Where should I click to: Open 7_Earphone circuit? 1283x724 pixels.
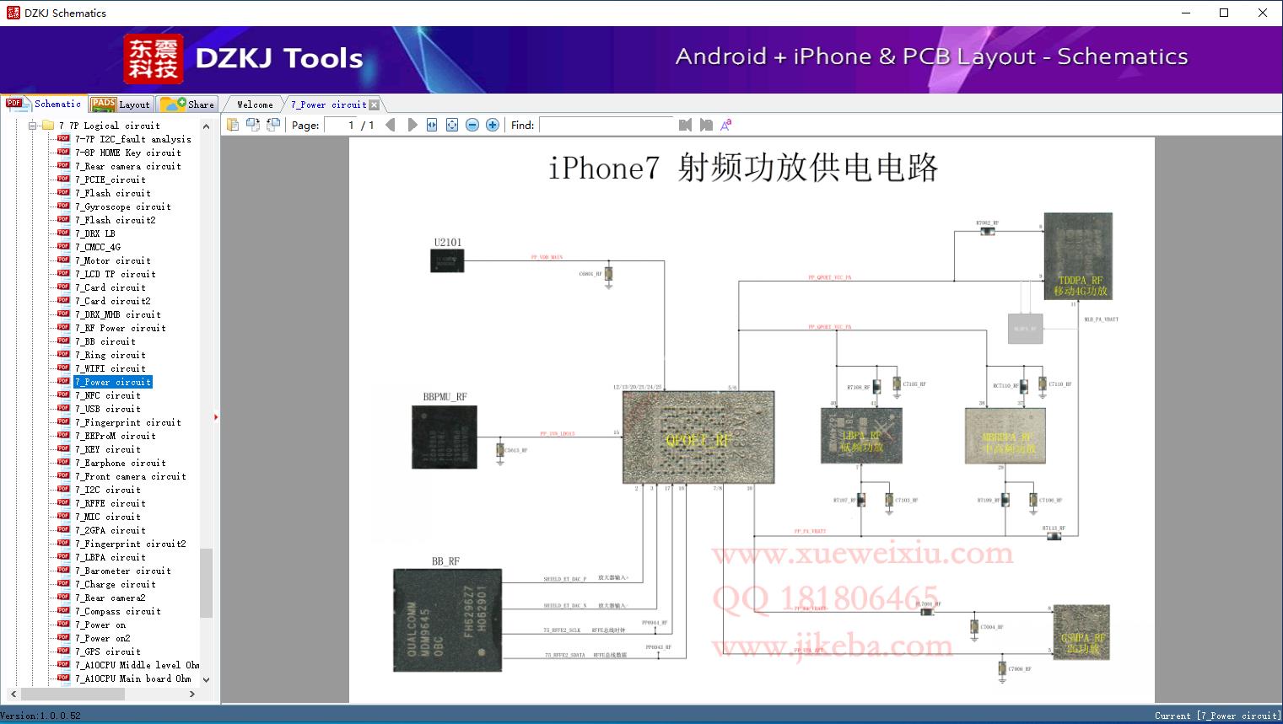(120, 463)
